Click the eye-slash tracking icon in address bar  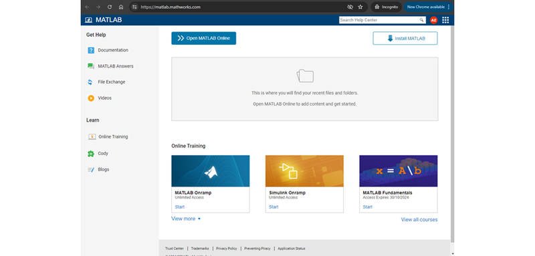click(x=350, y=7)
